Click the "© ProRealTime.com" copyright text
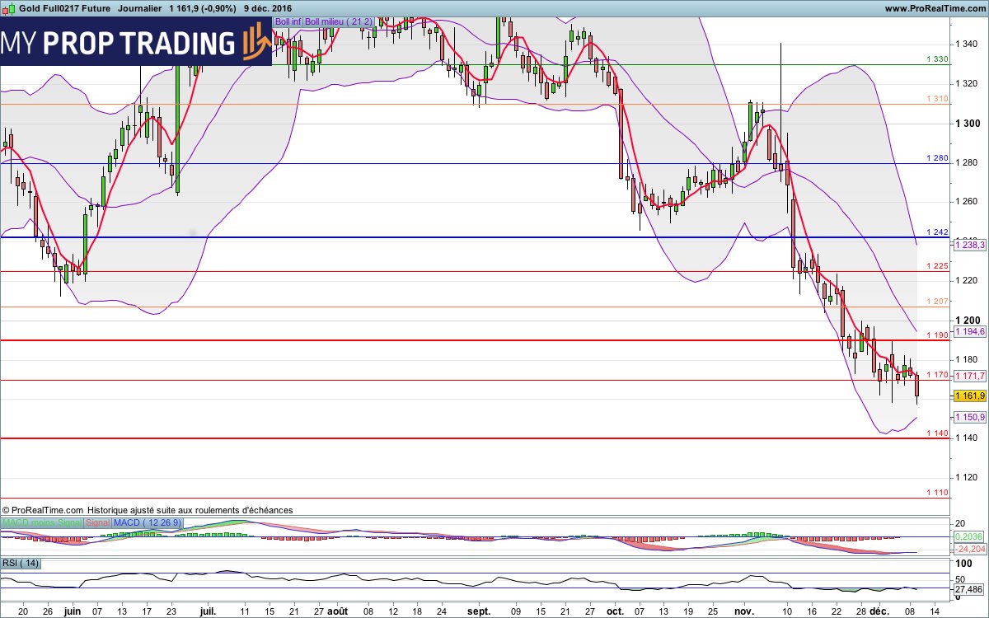 pos(43,510)
